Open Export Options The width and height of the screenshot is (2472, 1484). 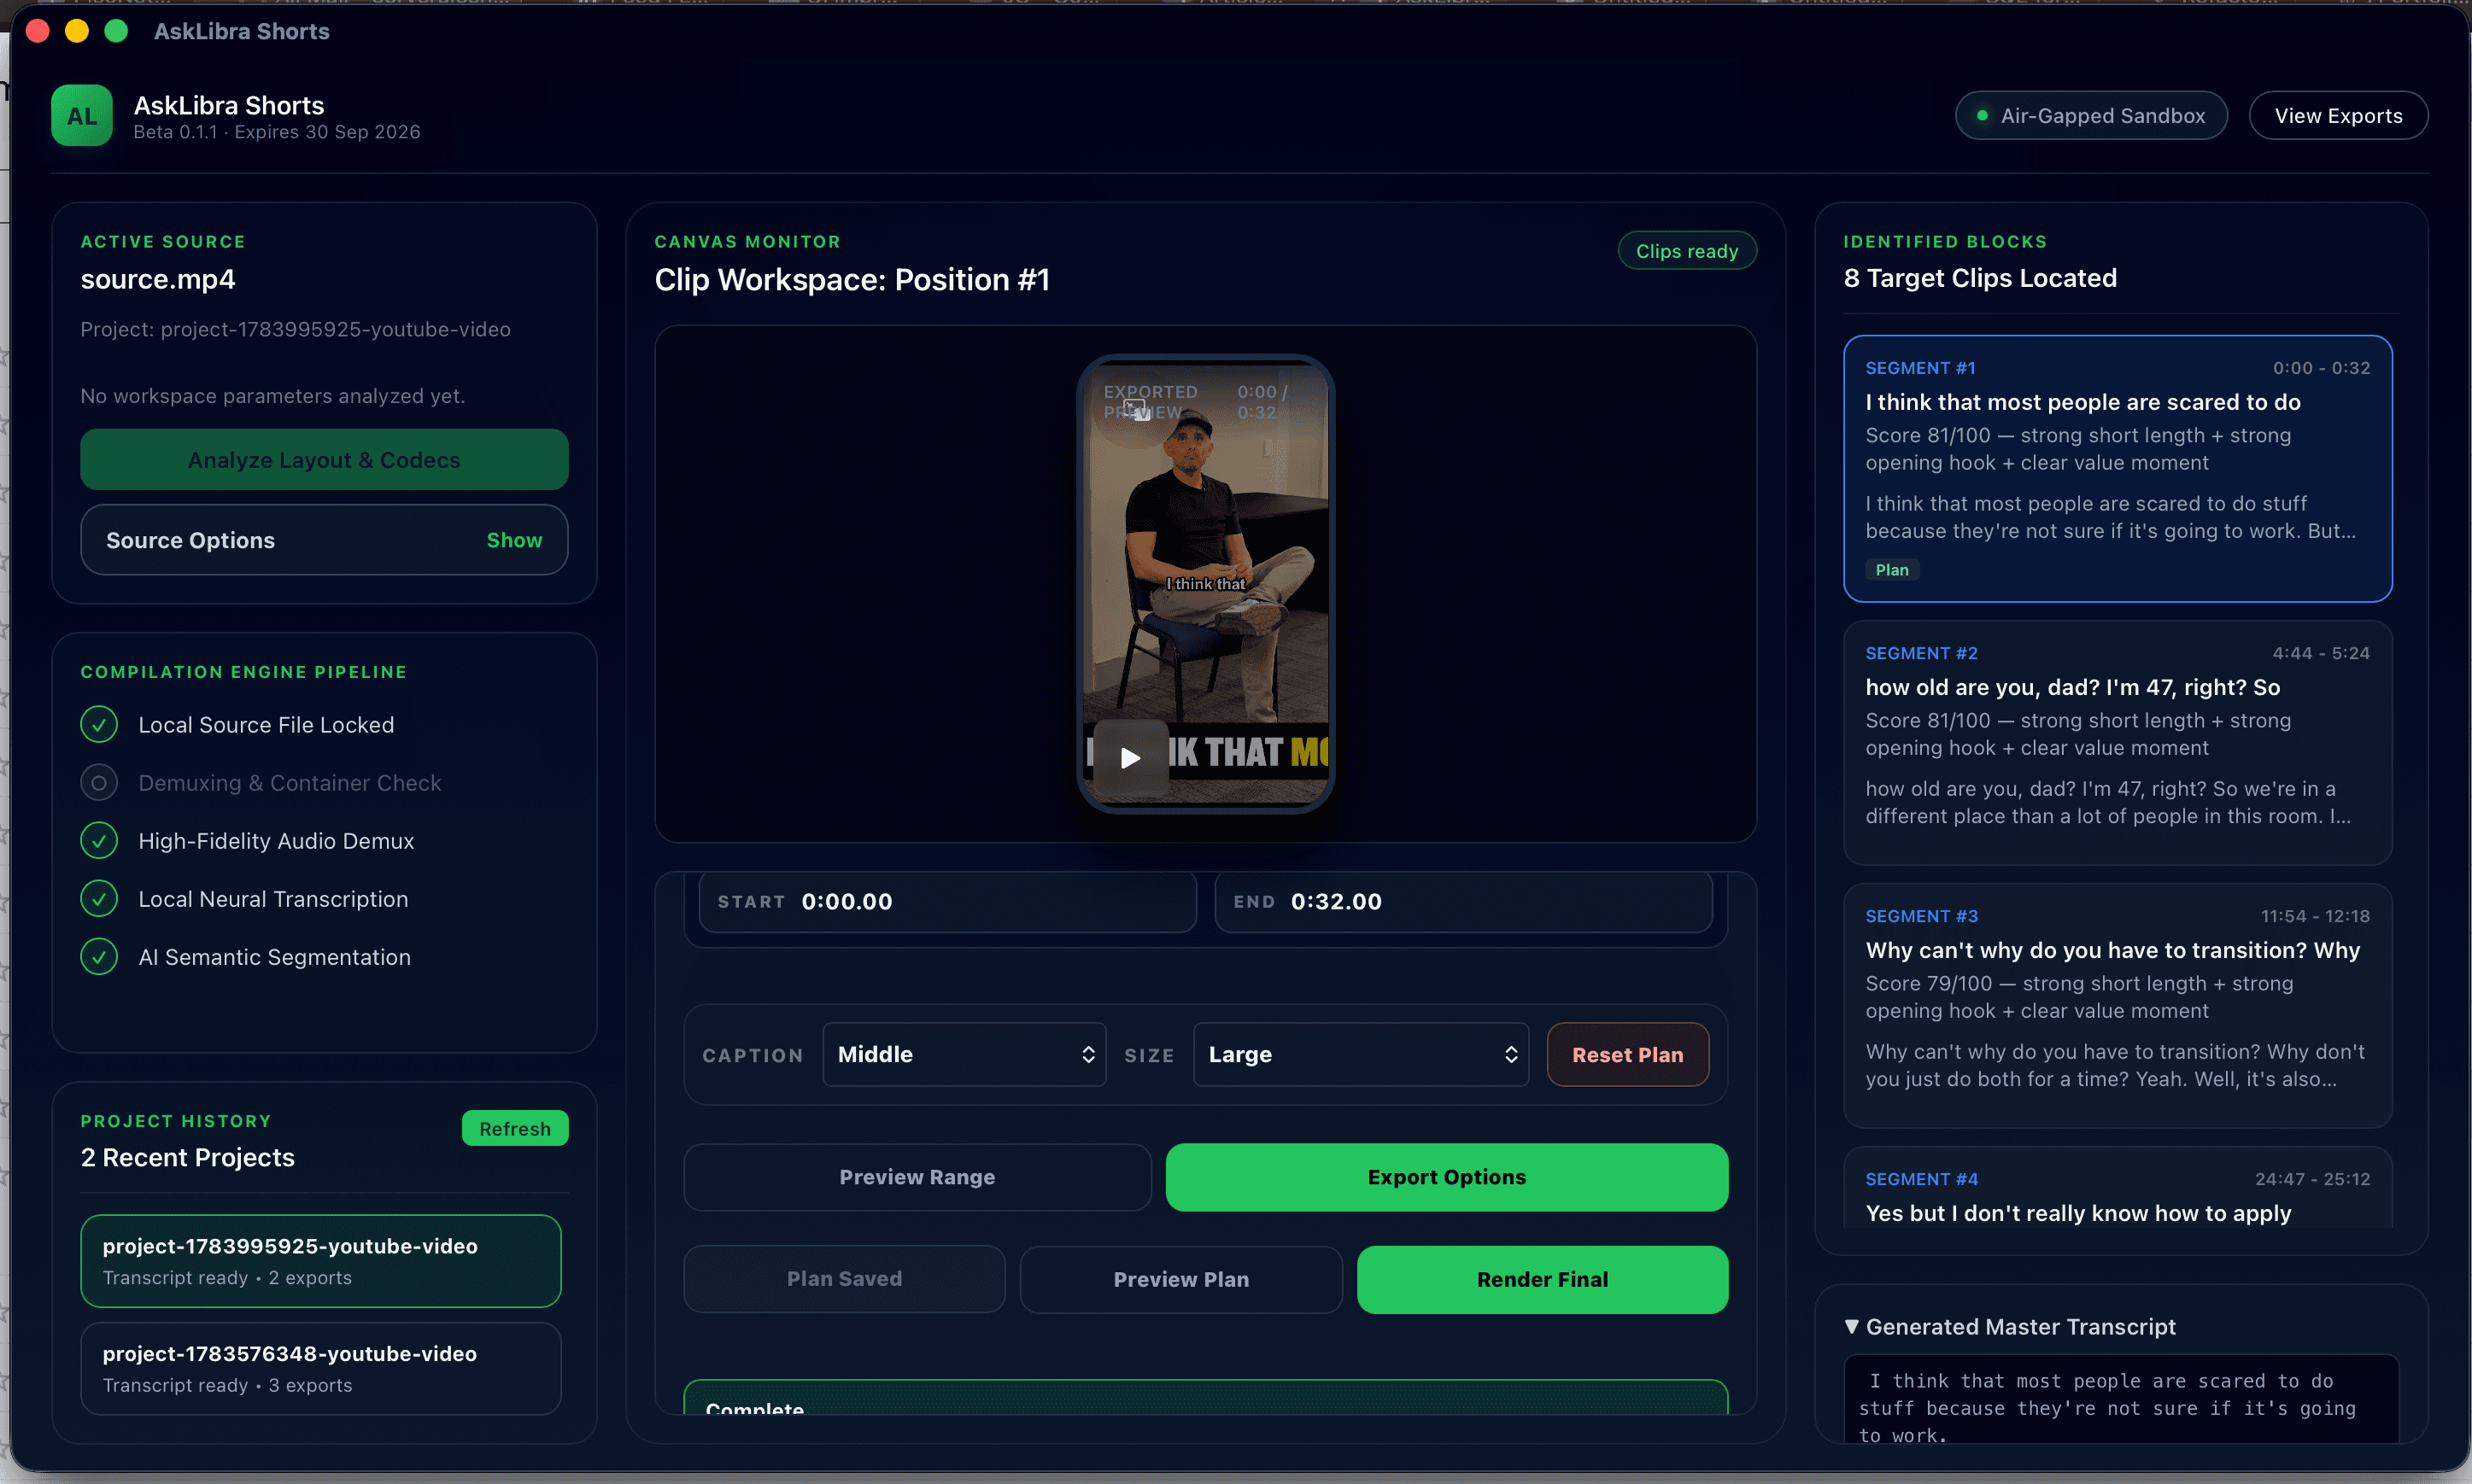1447,1177
